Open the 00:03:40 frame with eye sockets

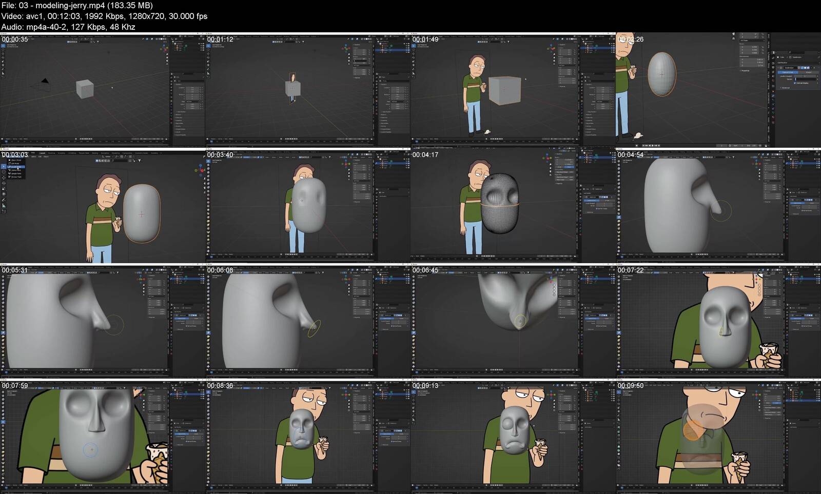point(308,206)
